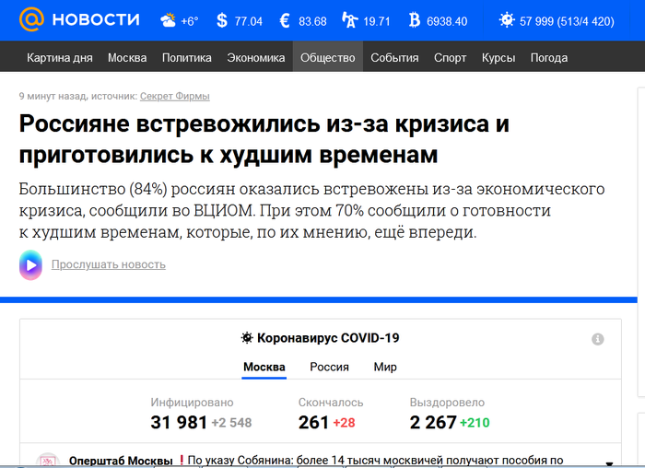
Task: Go to the События section
Action: click(x=394, y=57)
